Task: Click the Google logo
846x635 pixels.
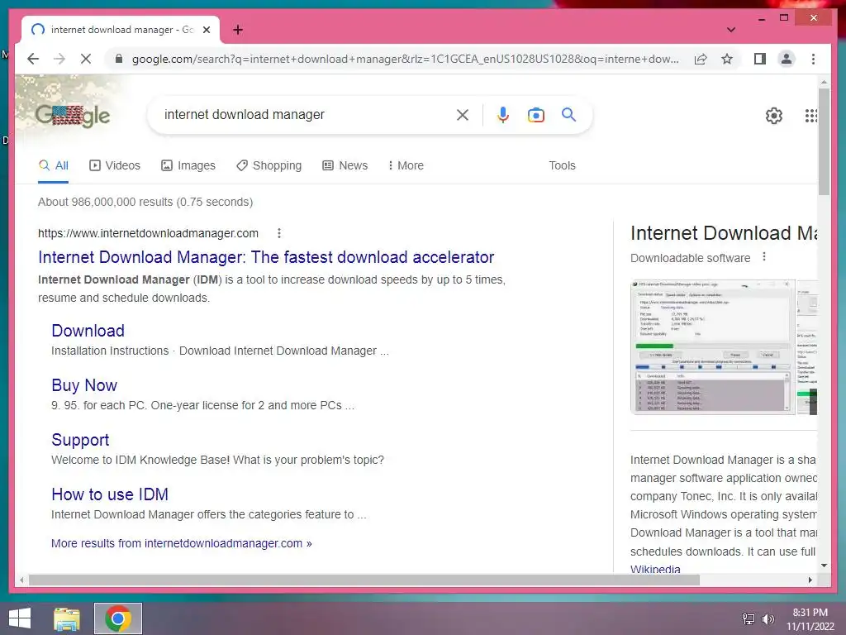Action: 73,115
